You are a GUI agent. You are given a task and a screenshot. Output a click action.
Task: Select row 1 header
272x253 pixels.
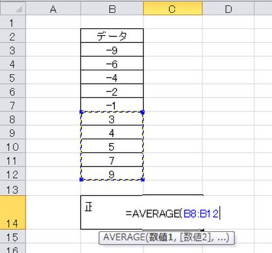point(13,22)
